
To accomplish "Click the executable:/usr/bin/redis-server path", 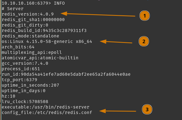I will click(x=45, y=107).
